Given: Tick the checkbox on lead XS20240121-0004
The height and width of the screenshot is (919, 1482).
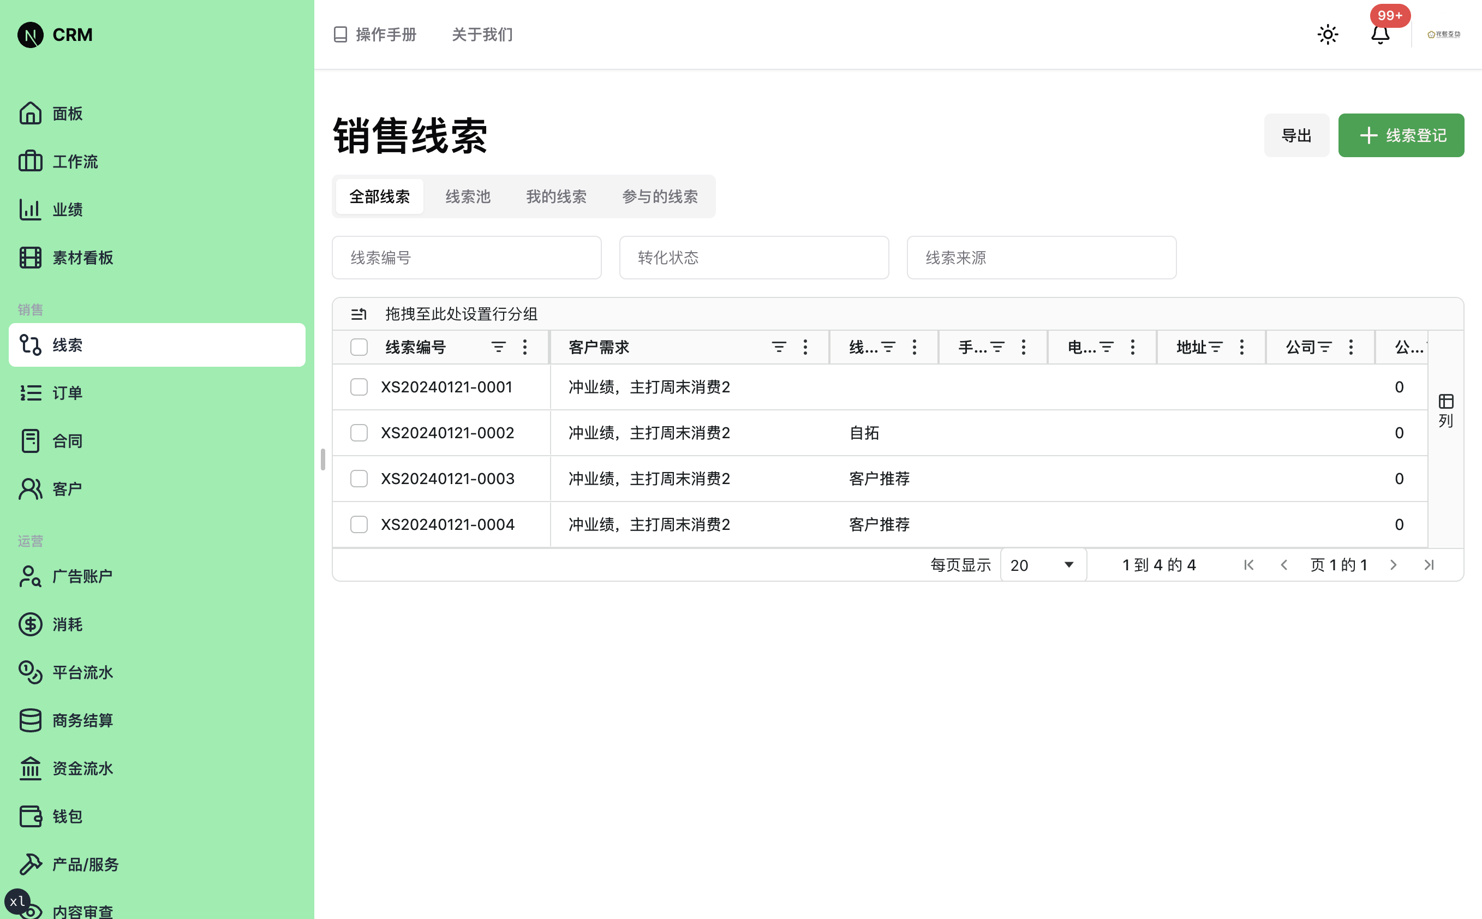Looking at the screenshot, I should (x=358, y=524).
